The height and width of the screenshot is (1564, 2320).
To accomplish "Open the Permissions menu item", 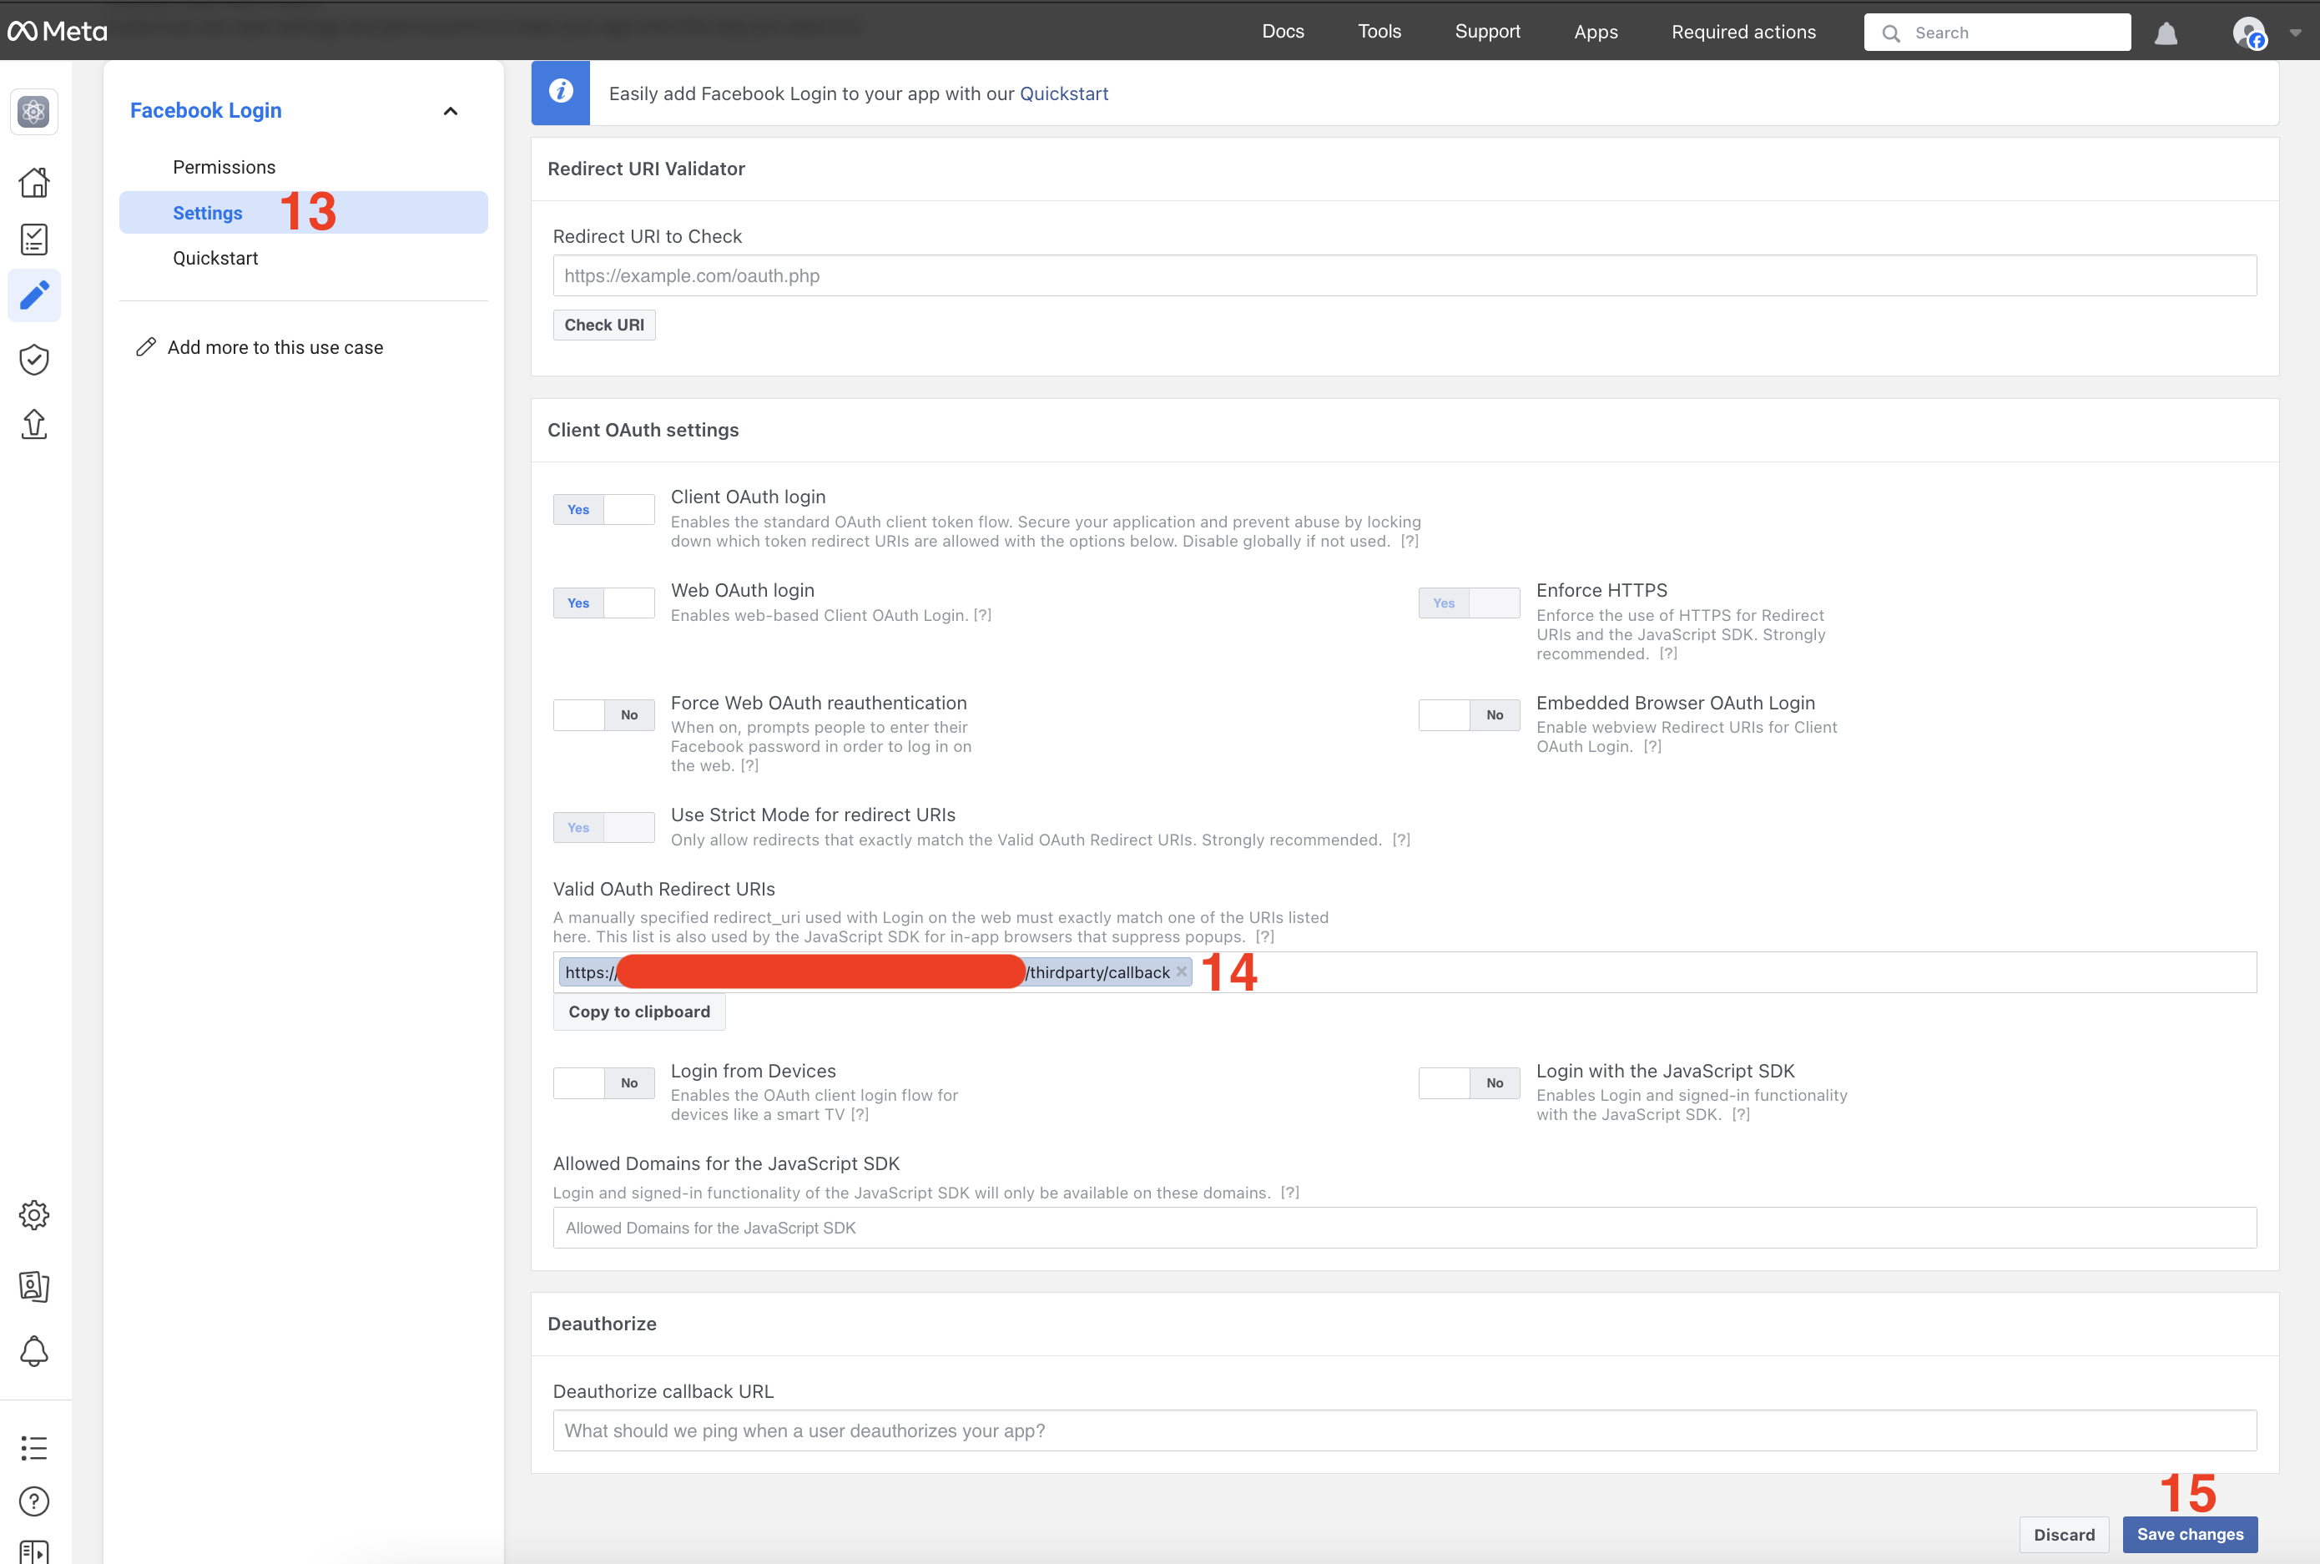I will [x=224, y=167].
